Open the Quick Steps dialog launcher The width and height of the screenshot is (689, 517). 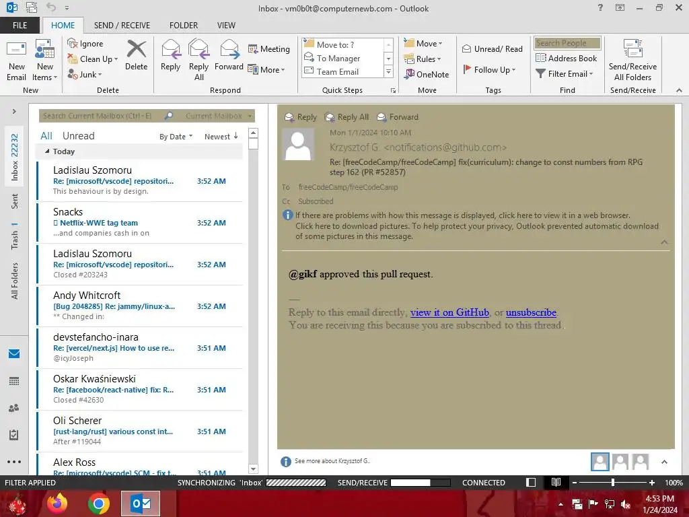[393, 91]
